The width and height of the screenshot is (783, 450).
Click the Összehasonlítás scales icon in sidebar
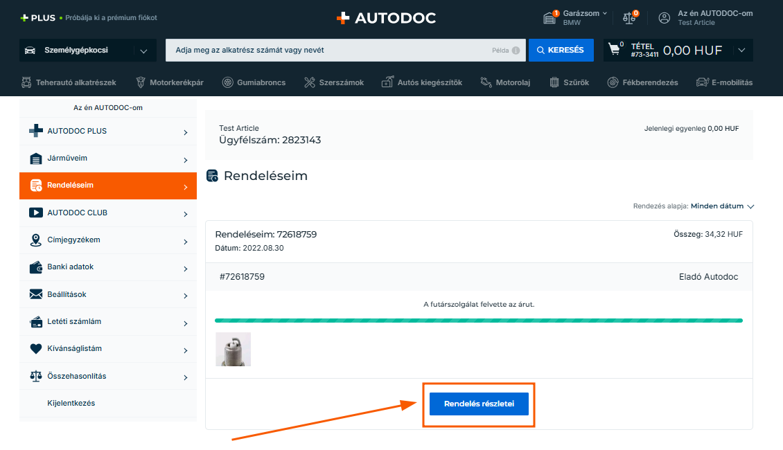point(36,376)
